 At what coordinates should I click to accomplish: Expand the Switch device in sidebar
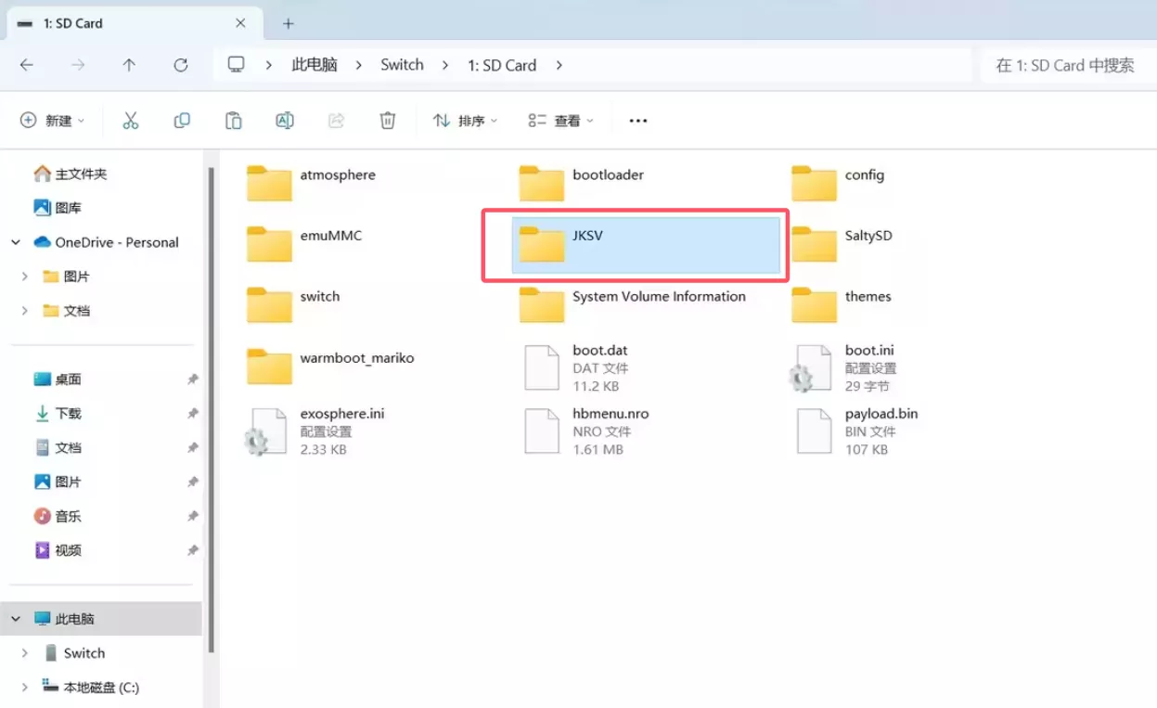25,653
